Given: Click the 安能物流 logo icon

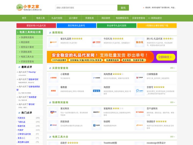Looking at the screenshot, I should [x=96, y=112].
